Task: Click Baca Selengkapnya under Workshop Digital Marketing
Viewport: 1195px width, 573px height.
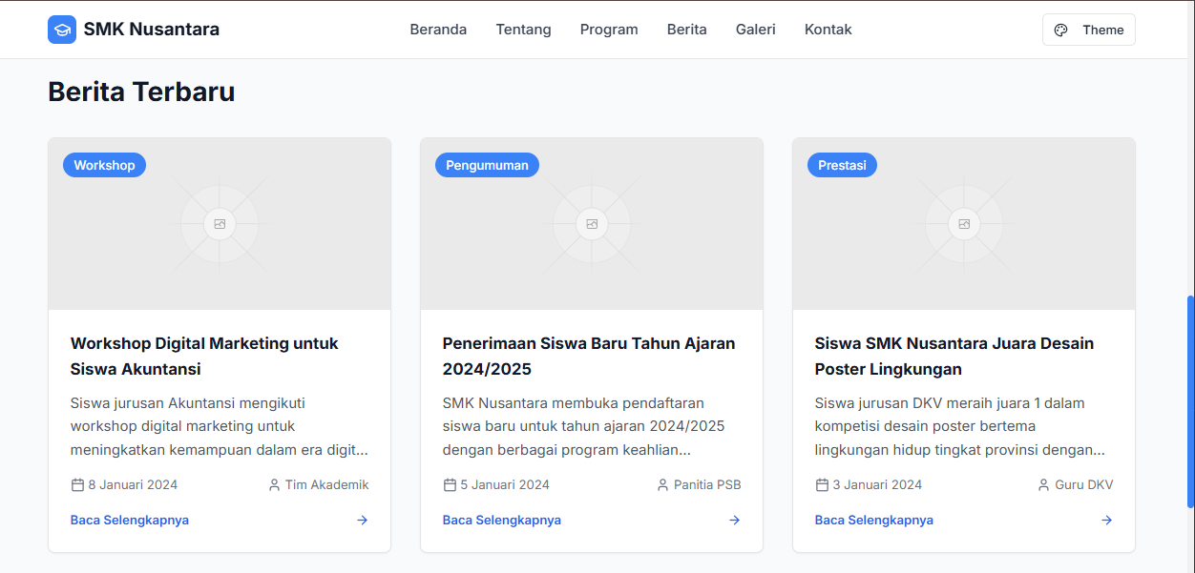Action: [x=130, y=520]
